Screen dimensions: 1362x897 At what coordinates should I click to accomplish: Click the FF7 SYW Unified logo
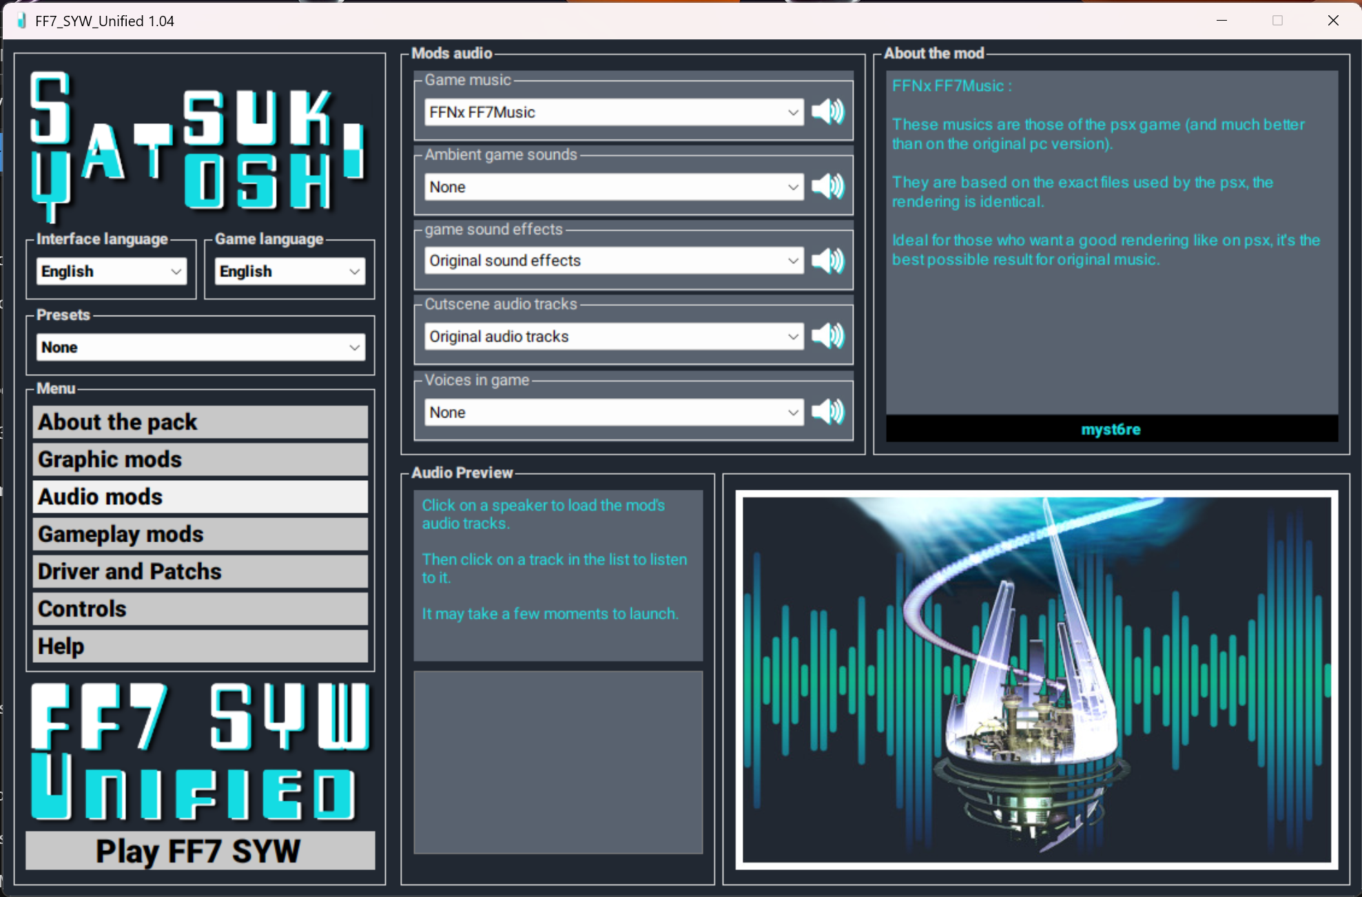(x=200, y=752)
